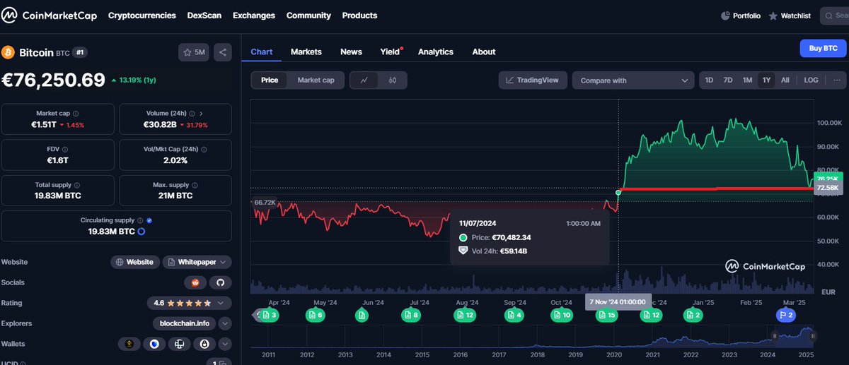Open news marker with 3 under Apr '24
Screen dimensions: 849x365
point(270,315)
